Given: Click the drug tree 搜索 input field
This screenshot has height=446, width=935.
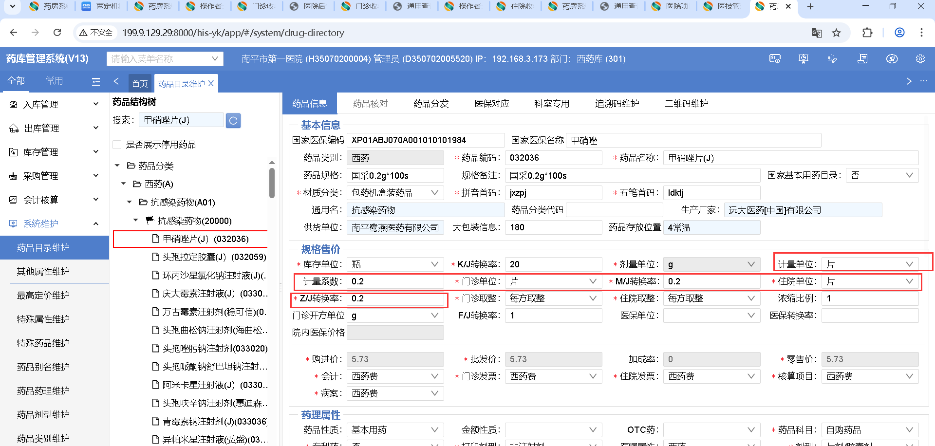Looking at the screenshot, I should pyautogui.click(x=181, y=120).
